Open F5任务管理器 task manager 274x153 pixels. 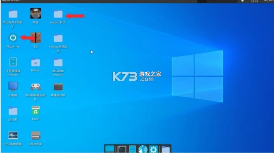pyautogui.click(x=13, y=135)
